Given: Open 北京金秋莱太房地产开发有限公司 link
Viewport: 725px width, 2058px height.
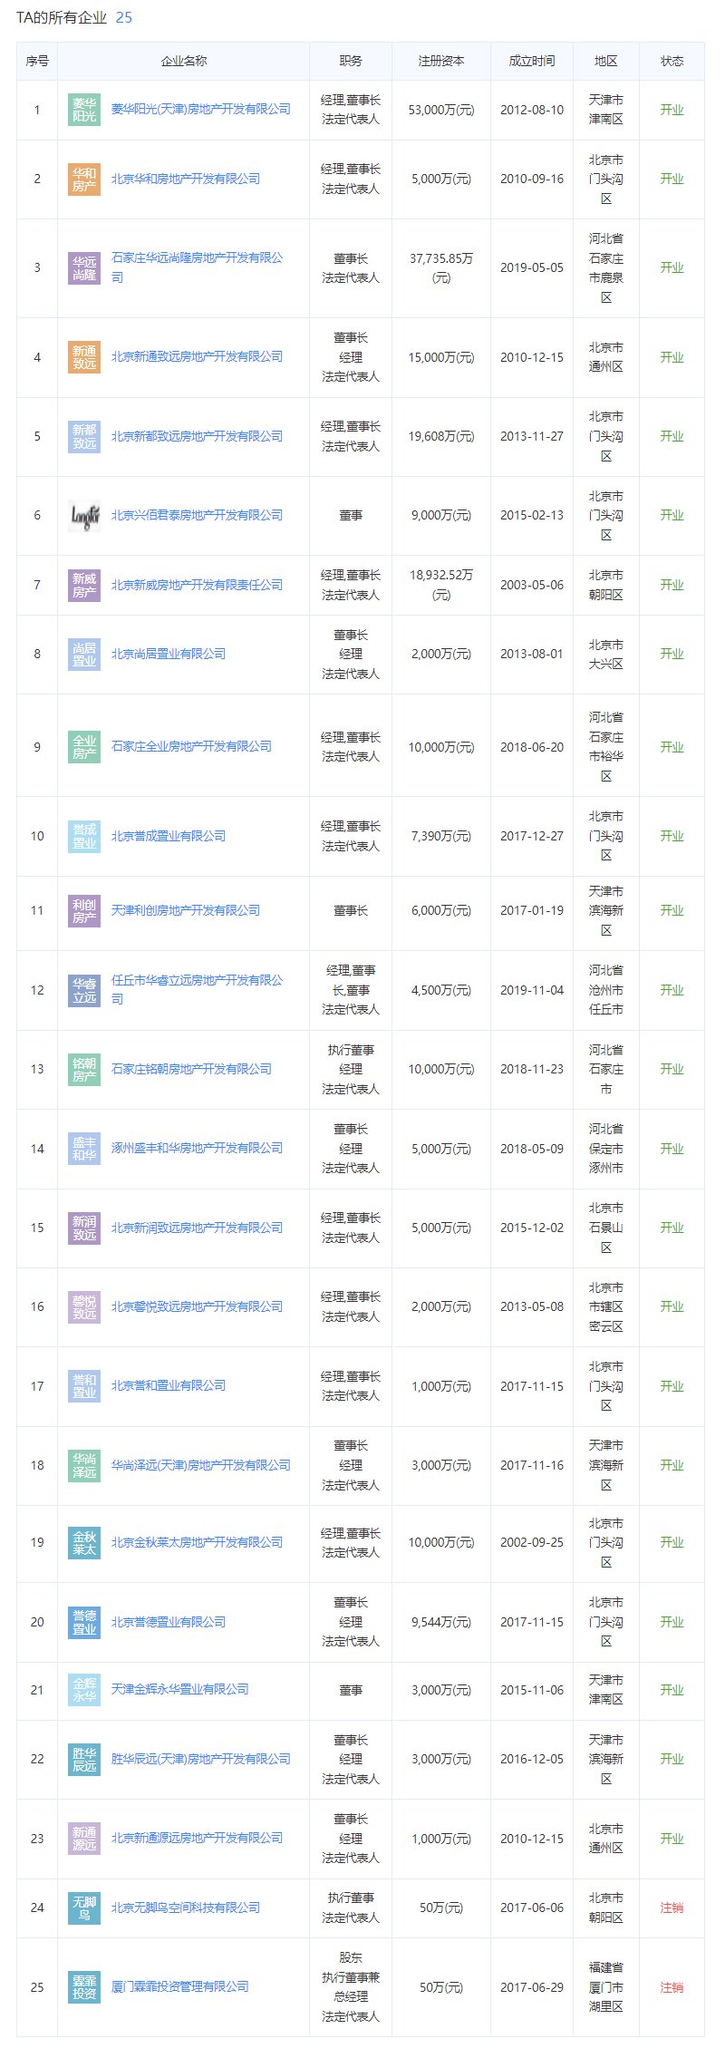Looking at the screenshot, I should (197, 1542).
